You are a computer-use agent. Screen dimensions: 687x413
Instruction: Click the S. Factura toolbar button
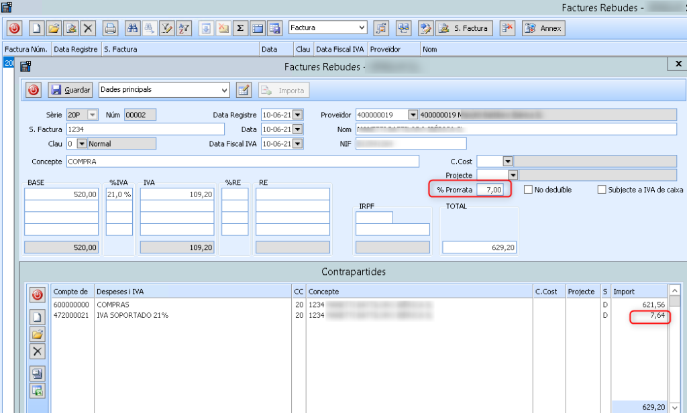point(465,28)
